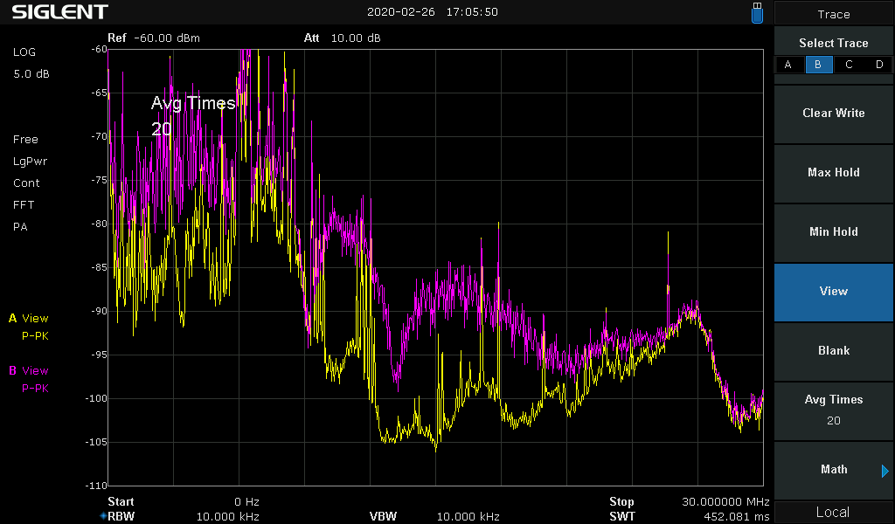Click the Stop frequency 30.000000 MHz value
The height and width of the screenshot is (524, 895).
click(x=725, y=502)
